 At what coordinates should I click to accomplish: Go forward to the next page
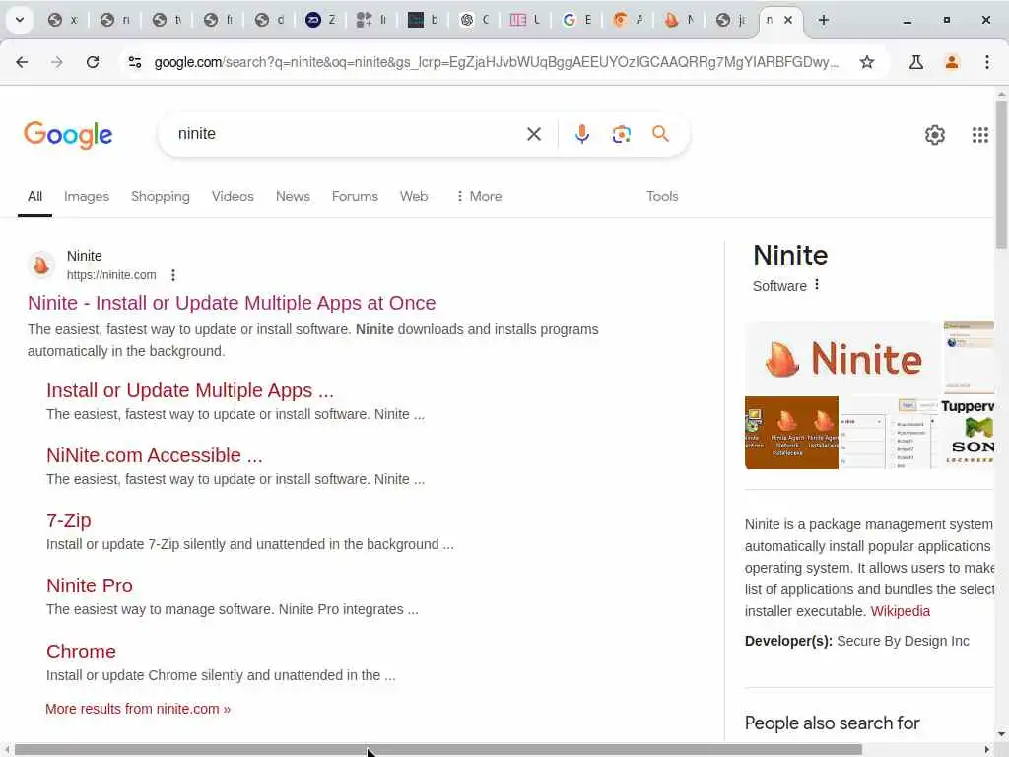[57, 62]
